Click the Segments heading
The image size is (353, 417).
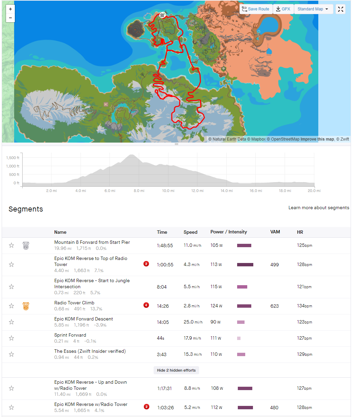point(26,209)
